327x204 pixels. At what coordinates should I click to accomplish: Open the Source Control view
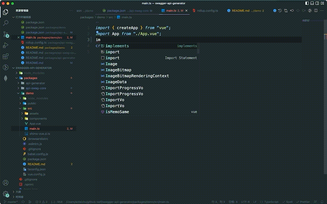point(6,34)
